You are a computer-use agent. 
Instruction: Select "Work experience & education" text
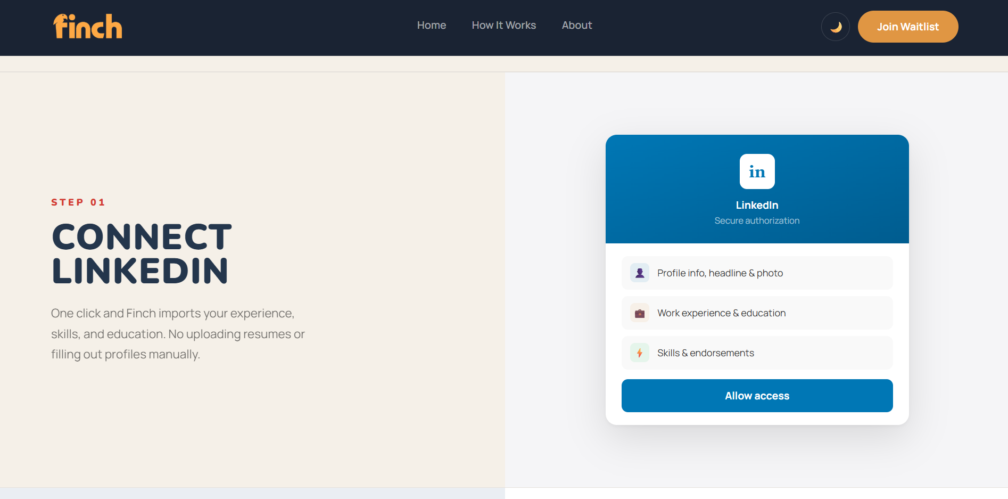point(721,313)
